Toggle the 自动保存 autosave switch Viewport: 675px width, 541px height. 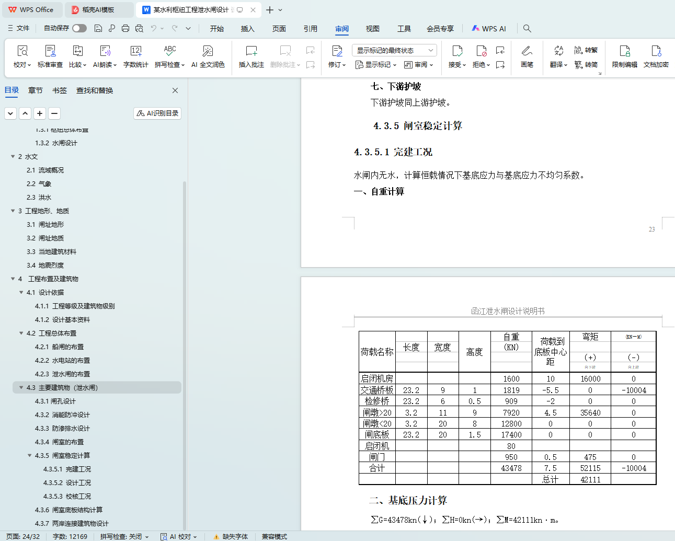click(79, 28)
